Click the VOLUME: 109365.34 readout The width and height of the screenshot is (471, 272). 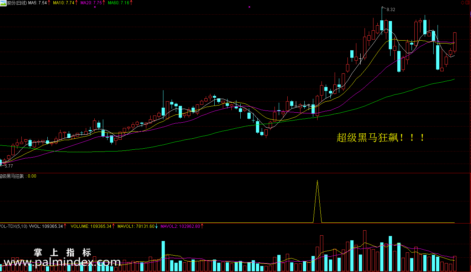[91, 226]
